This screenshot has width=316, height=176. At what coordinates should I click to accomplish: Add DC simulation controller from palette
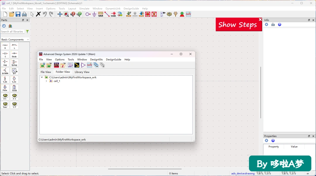tap(5, 96)
